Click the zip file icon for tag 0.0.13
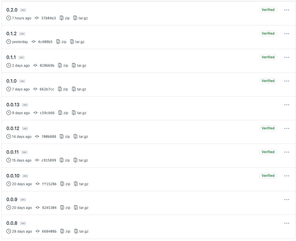This screenshot has width=296, height=241. (60, 113)
